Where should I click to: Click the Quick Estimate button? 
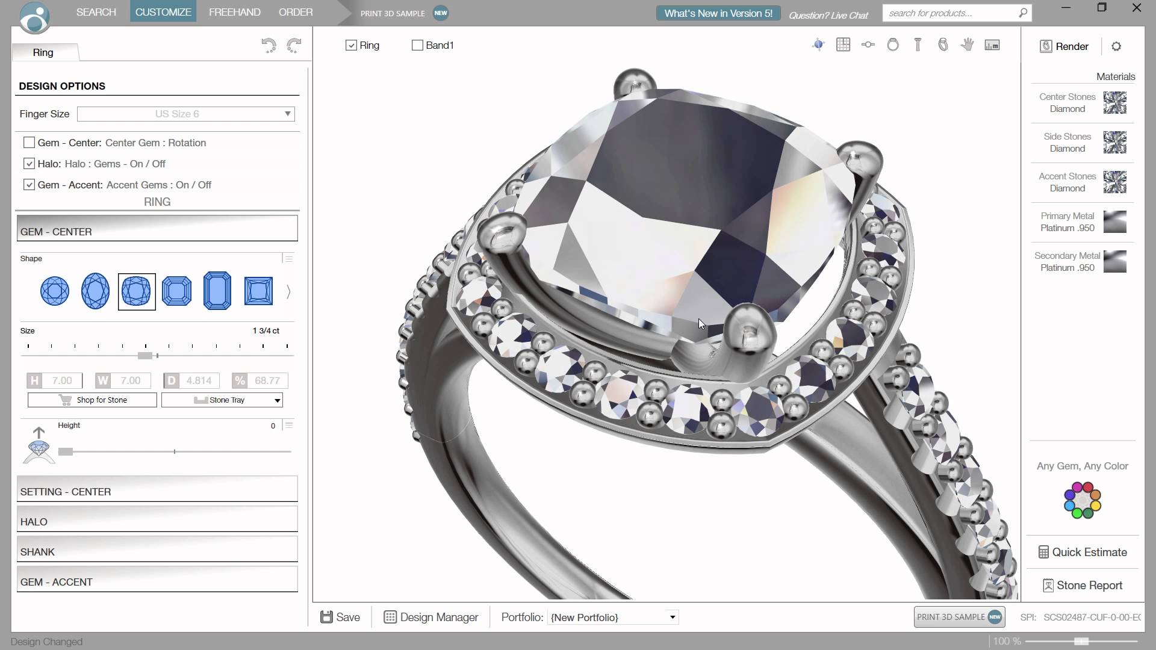pos(1082,552)
